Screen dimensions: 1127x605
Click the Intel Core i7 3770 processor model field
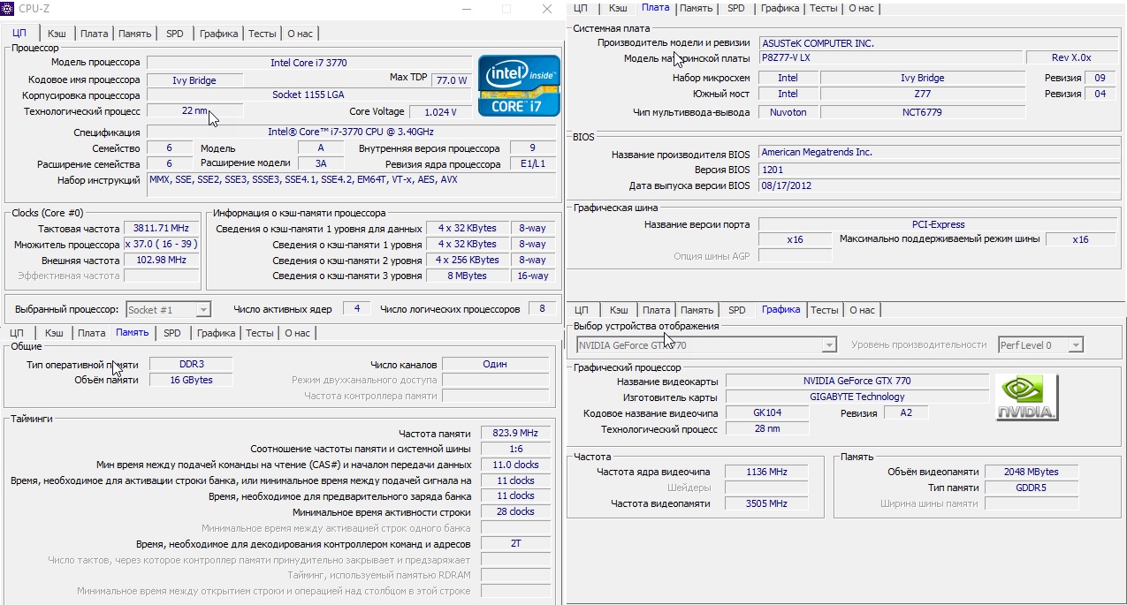point(308,63)
